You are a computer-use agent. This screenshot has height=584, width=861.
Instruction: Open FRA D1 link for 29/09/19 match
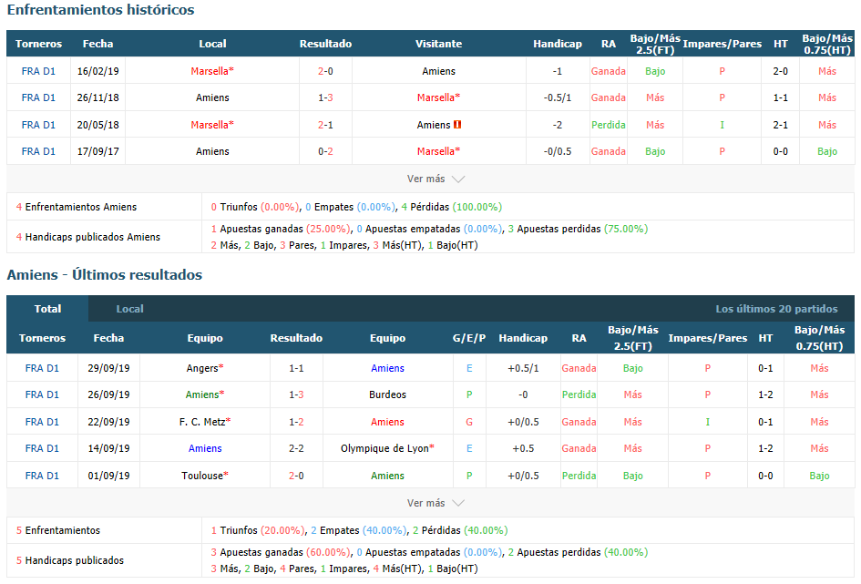[x=42, y=368]
